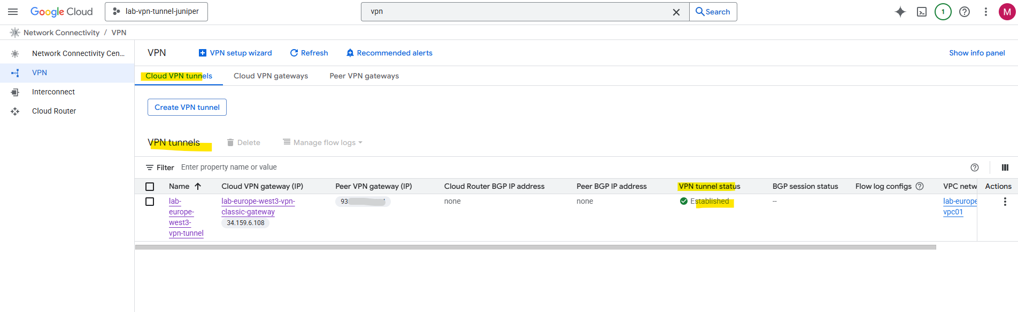Viewport: 1018px width, 312px height.
Task: Open the main navigation hamburger menu
Action: coord(13,12)
